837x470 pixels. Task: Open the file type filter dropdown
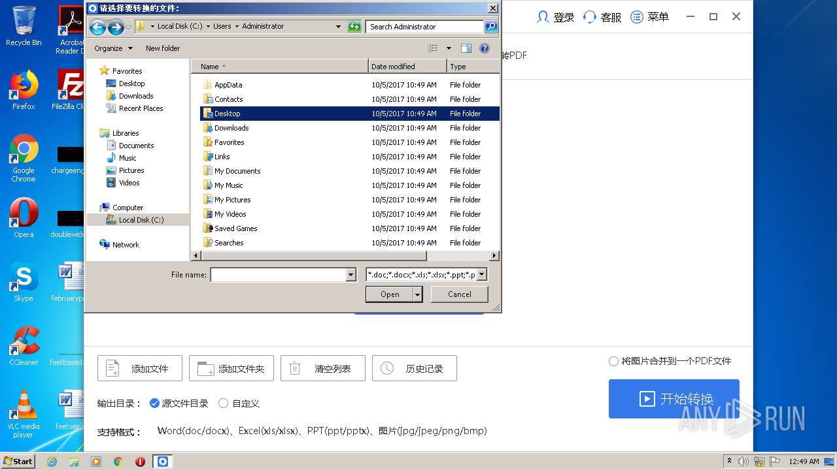[x=482, y=275]
